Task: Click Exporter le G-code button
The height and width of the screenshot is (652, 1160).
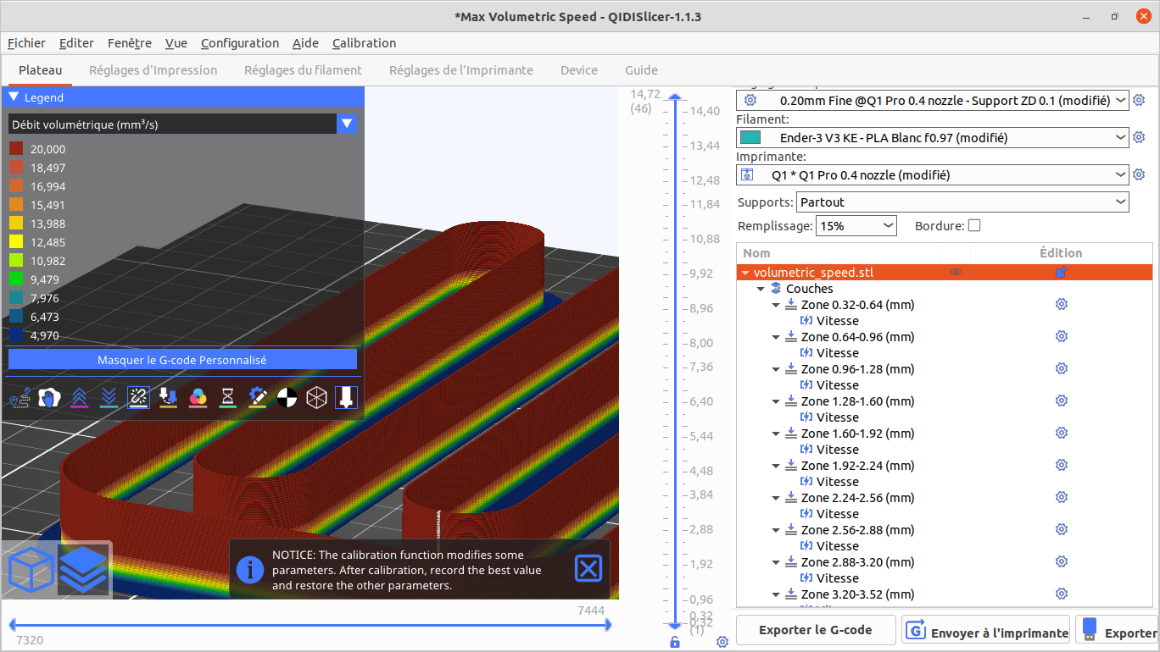Action: click(816, 630)
